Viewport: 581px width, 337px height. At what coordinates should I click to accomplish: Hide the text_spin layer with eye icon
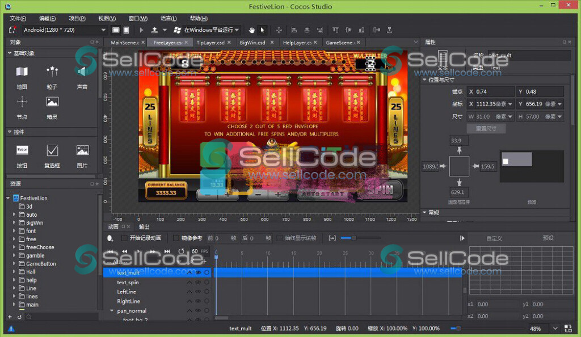(198, 283)
